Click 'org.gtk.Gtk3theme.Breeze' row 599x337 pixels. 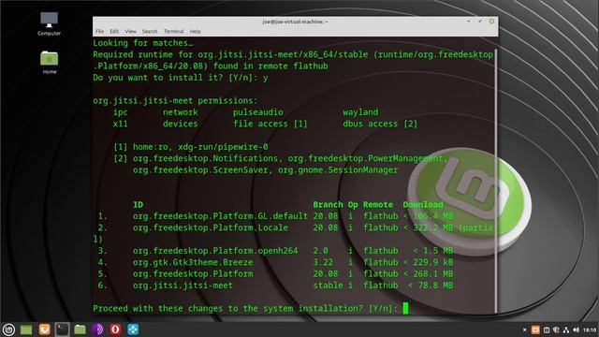(x=193, y=262)
